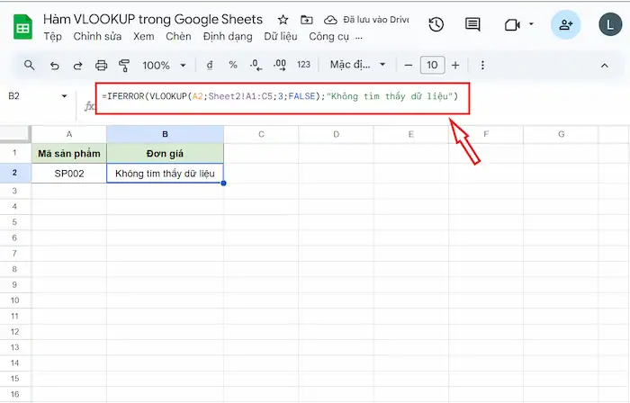630x403 pixels.
Task: Decrease font size with minus button
Action: coord(408,65)
